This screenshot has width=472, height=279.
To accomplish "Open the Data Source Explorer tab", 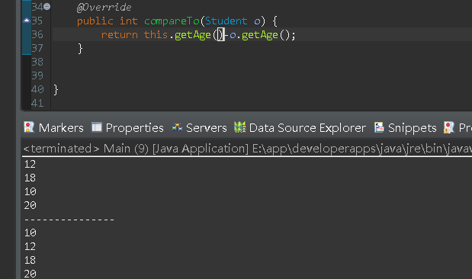I will 307,128.
